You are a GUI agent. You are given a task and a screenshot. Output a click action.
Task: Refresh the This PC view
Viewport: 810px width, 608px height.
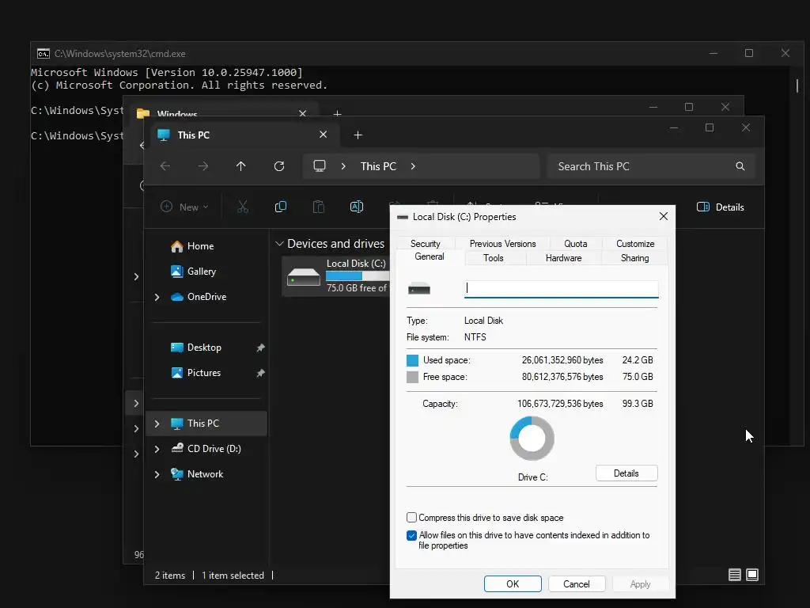pyautogui.click(x=279, y=166)
